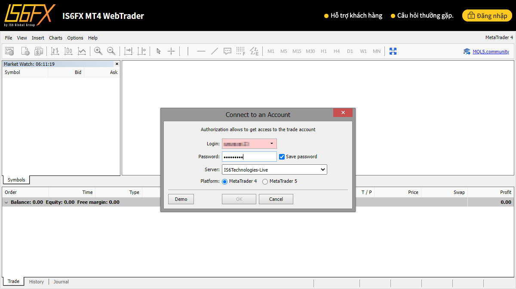Screen dimensions: 516x289
Task: Select the equidistant channel tool
Action: (254, 51)
